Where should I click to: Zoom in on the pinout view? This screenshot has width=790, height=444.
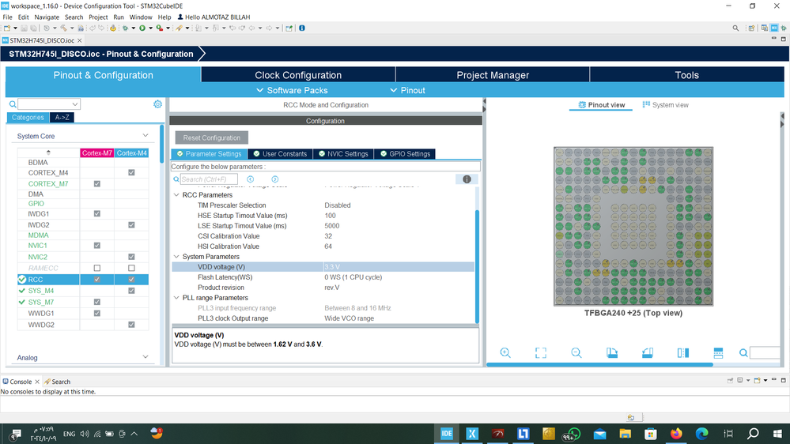(x=505, y=353)
